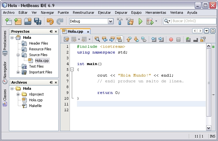Show the opened documents list dropdown
The width and height of the screenshot is (218, 141).
point(207,31)
